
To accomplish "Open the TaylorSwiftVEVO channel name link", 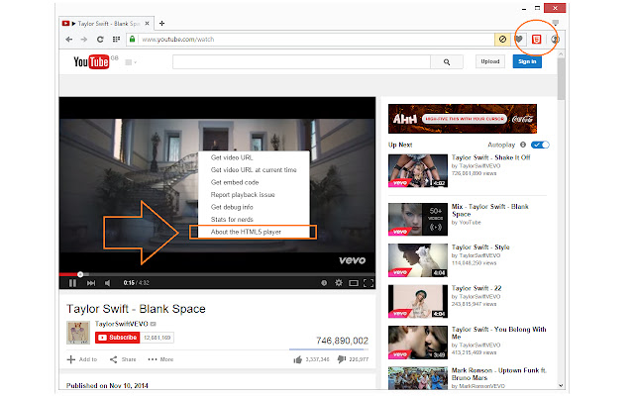I will (121, 324).
